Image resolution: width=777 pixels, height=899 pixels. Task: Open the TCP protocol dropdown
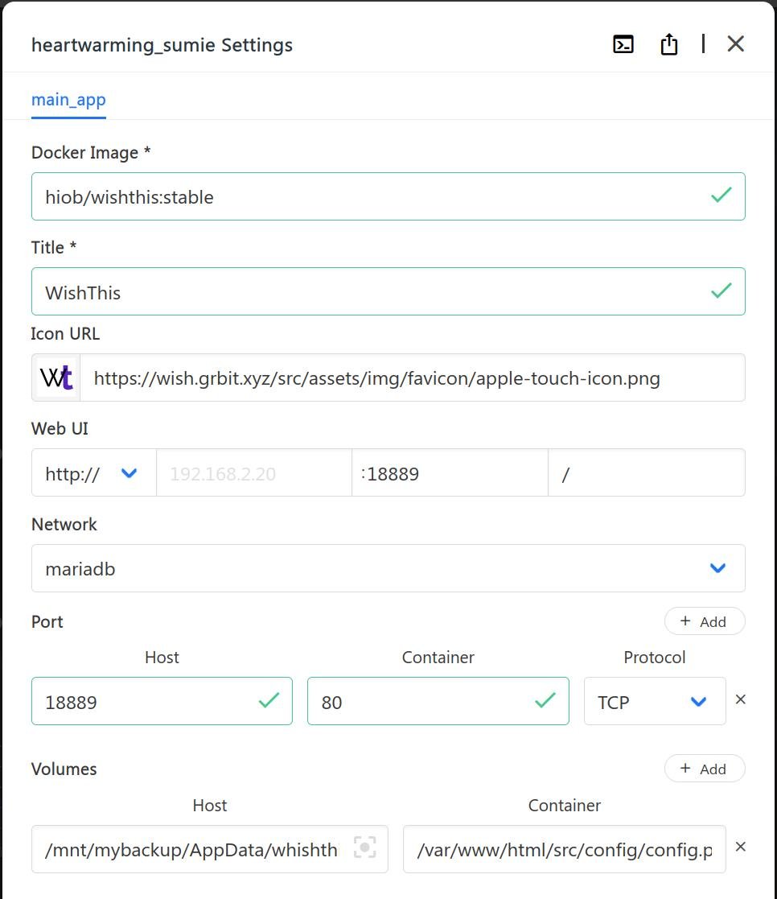coord(653,702)
